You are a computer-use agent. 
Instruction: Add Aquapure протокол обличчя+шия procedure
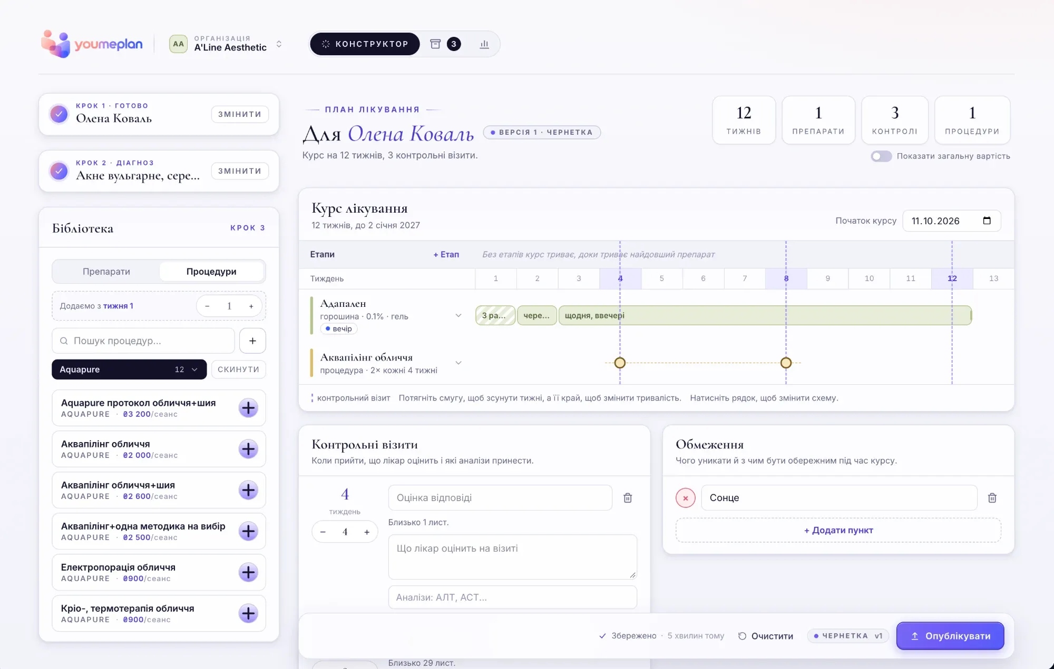(248, 408)
